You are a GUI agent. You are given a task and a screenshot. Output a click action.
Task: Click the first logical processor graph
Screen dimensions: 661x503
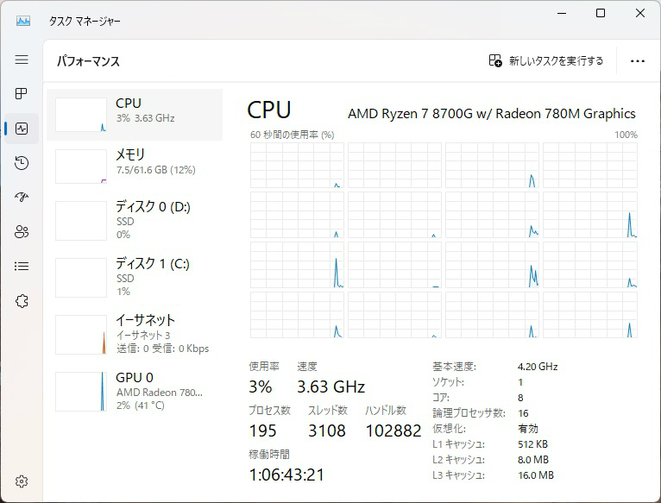click(297, 166)
